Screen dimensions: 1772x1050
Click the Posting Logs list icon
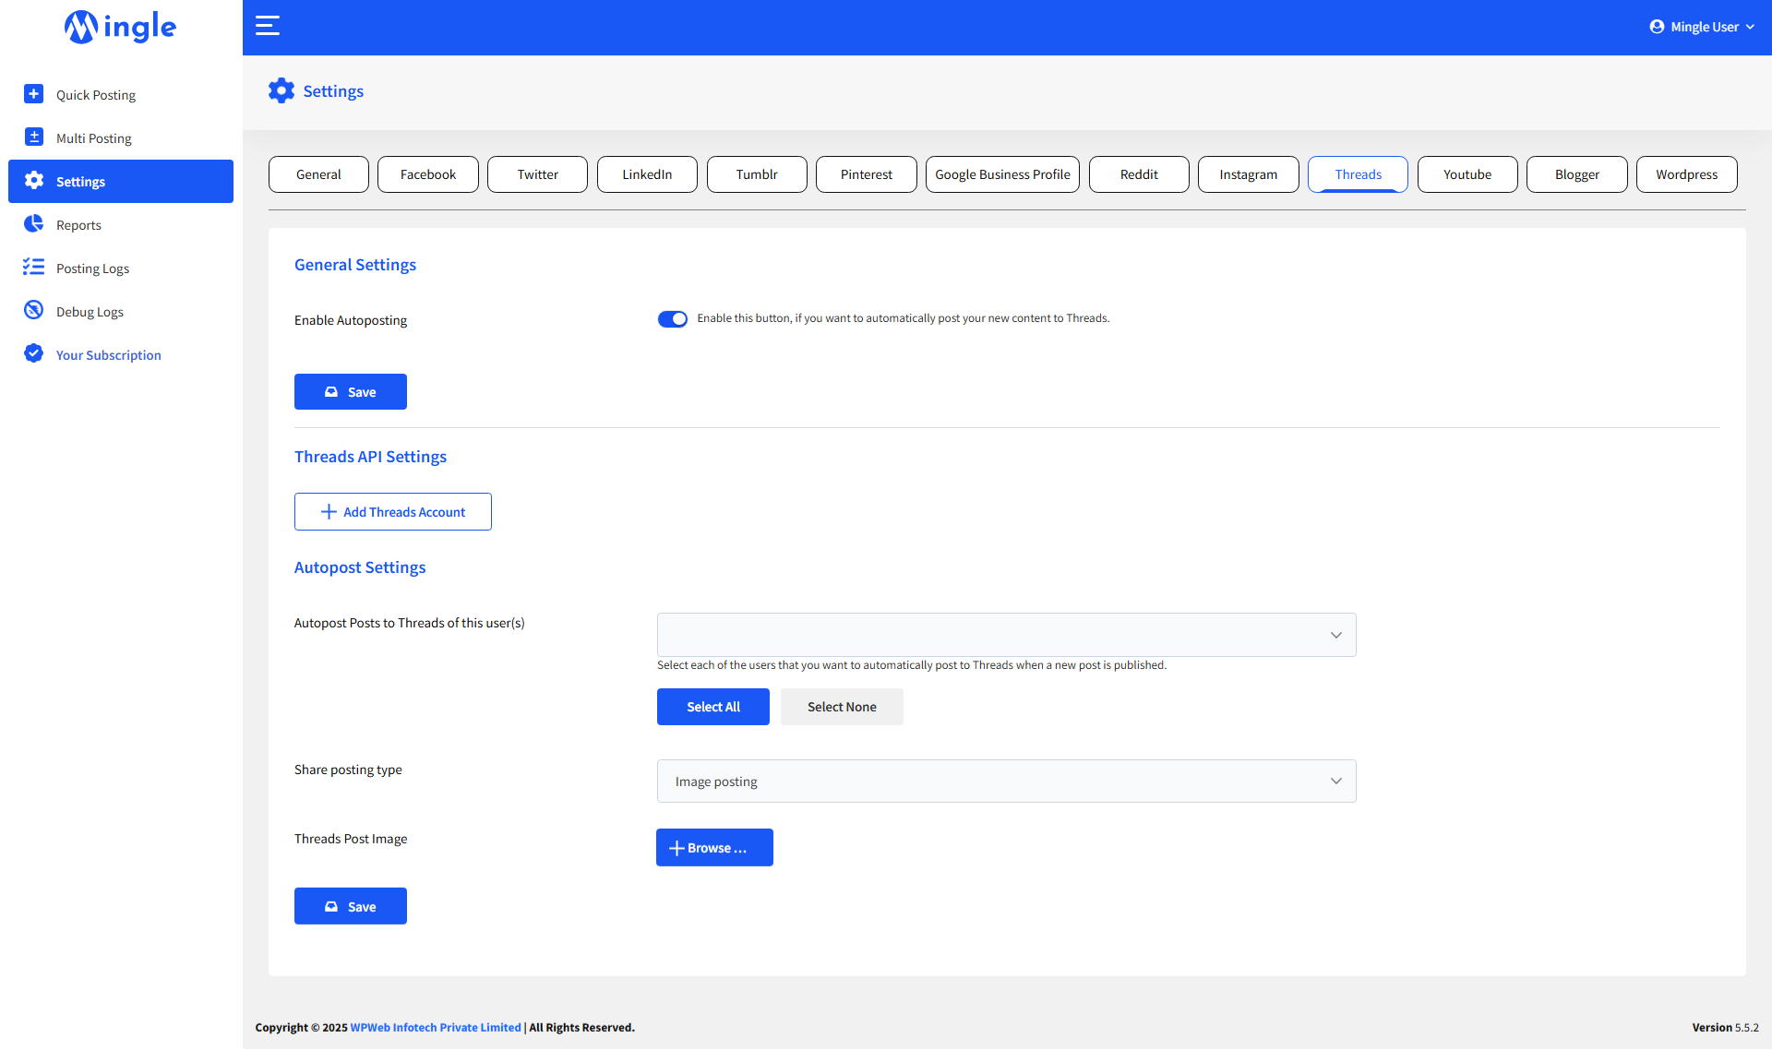34,268
